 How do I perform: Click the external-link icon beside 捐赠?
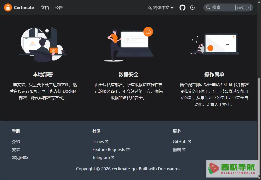click(x=184, y=150)
